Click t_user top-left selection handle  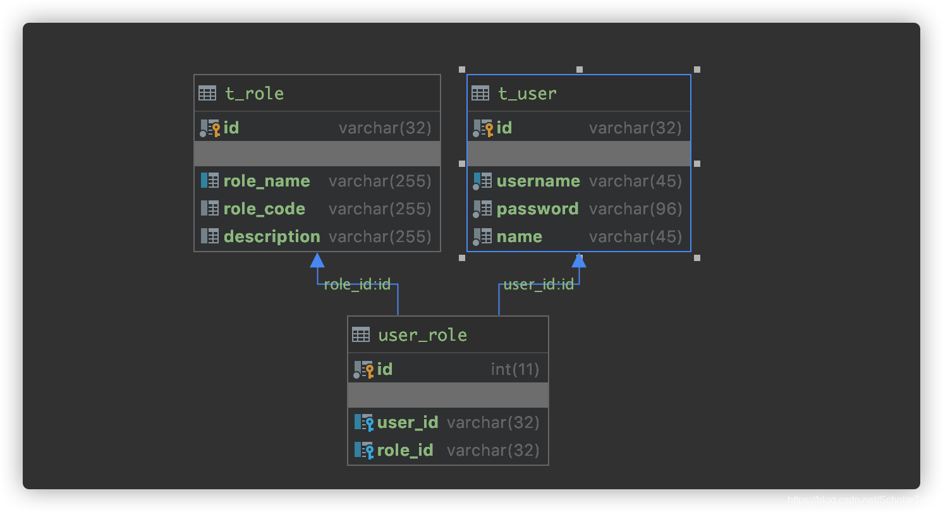(x=462, y=70)
